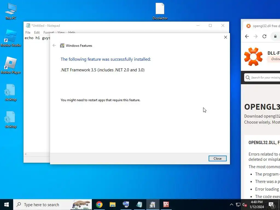
Task: Reload the page in browser
Action: (x=264, y=36)
